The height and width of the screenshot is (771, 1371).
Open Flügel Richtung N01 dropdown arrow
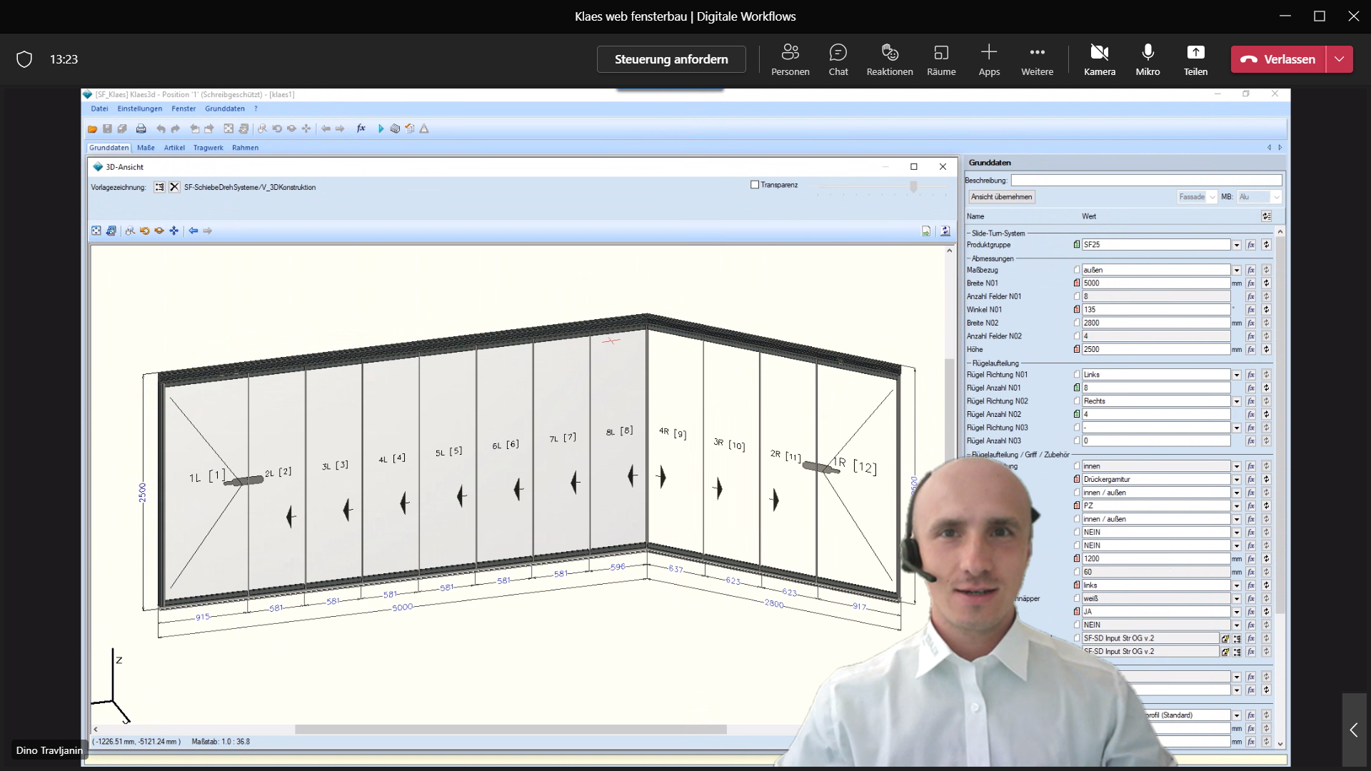pyautogui.click(x=1237, y=375)
